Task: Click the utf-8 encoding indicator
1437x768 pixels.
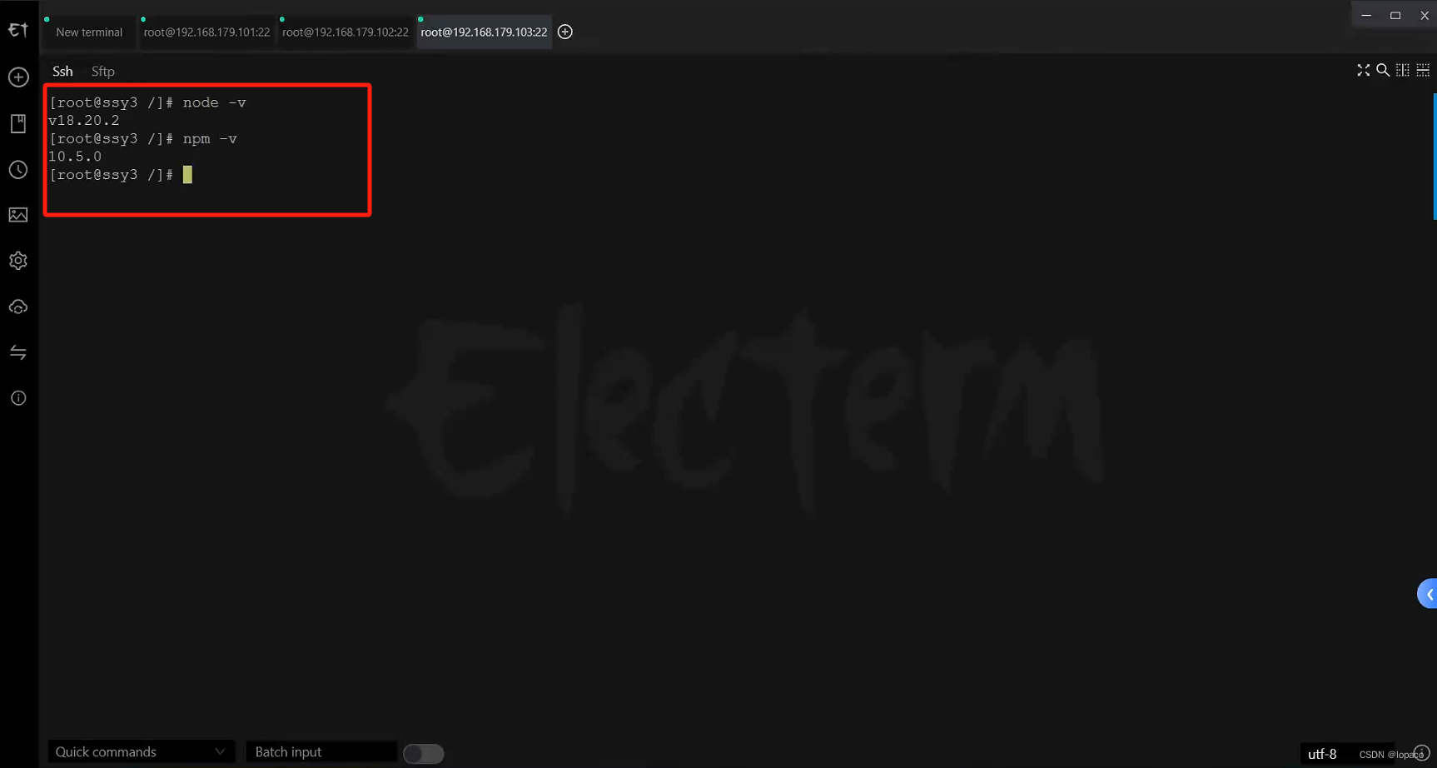Action: [1322, 754]
